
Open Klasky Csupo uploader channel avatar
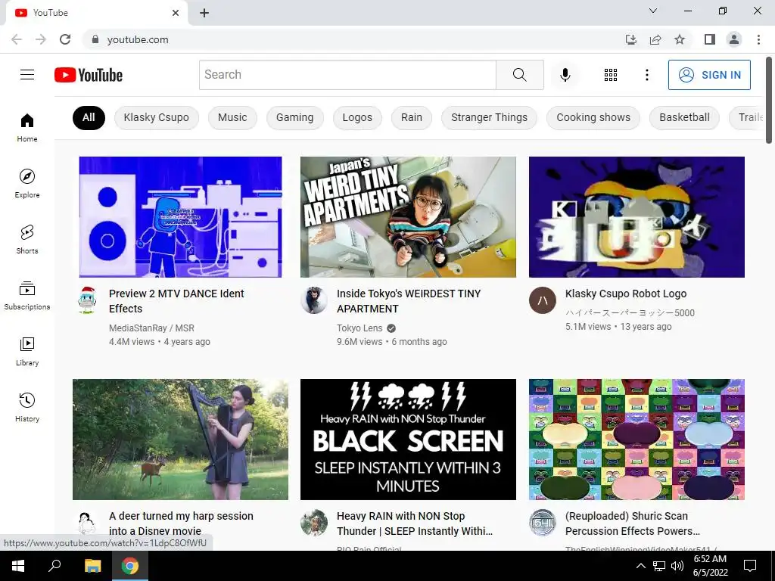click(x=542, y=300)
